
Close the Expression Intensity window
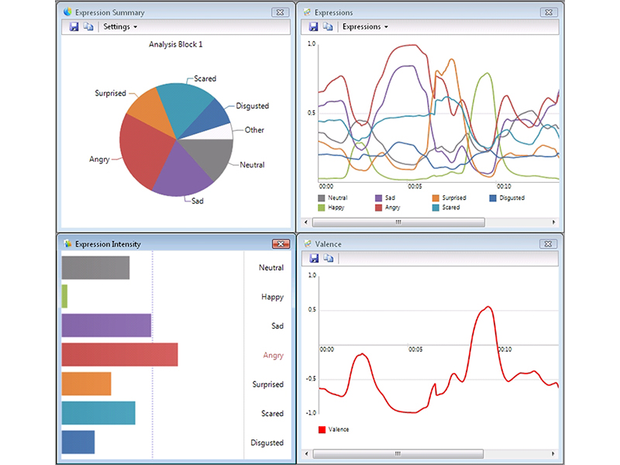tap(281, 243)
